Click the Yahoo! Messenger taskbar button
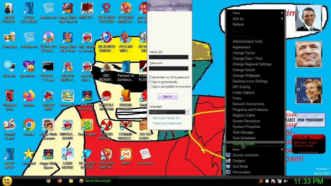The image size is (331, 186). click(x=97, y=181)
